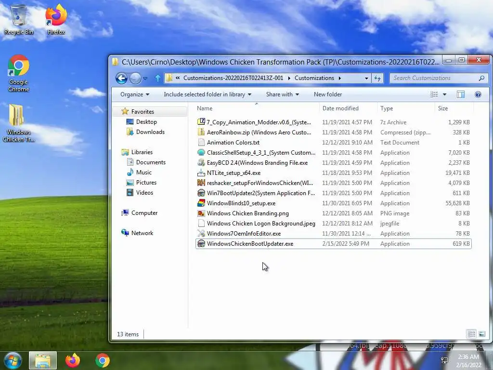Select Network in the navigation pane
This screenshot has width=493, height=370.
142,233
